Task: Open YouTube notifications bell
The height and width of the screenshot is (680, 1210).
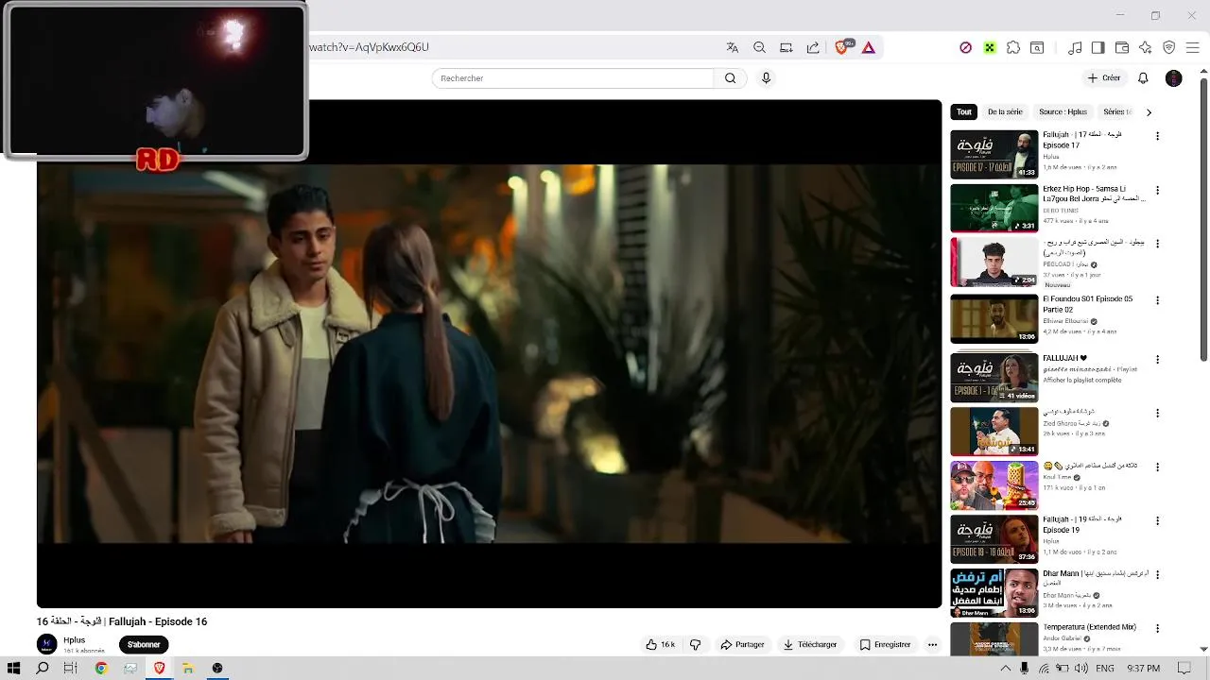Action: (1143, 78)
